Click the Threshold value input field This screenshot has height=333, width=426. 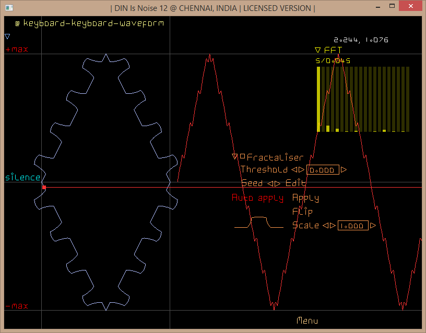323,170
